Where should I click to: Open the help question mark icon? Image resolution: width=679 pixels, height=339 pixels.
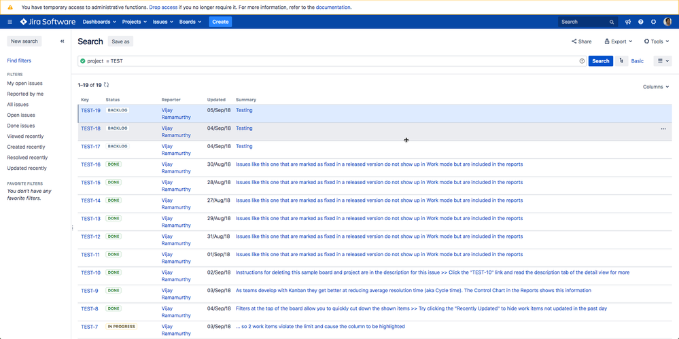(x=640, y=22)
